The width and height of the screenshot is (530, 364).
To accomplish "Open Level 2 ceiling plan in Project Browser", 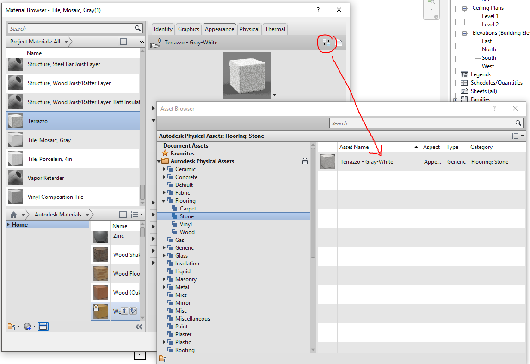I will pos(490,25).
